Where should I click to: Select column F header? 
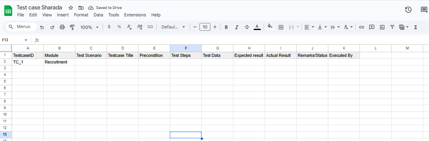(186, 48)
